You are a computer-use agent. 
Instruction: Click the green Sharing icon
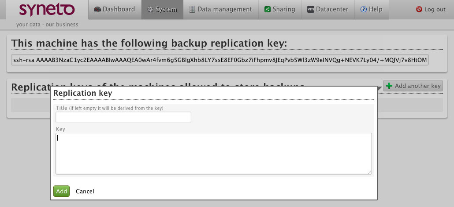[x=268, y=9]
